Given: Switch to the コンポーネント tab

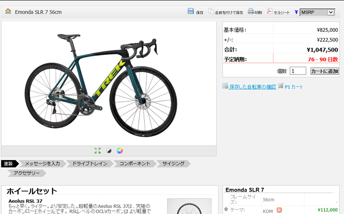Looking at the screenshot, I should click(135, 164).
